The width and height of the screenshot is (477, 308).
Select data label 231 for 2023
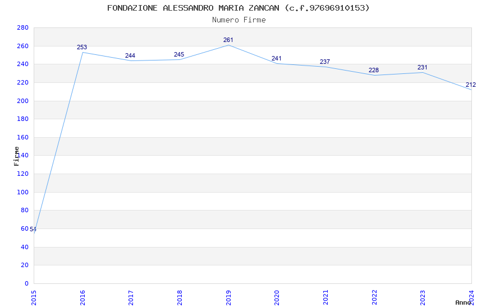point(422,67)
